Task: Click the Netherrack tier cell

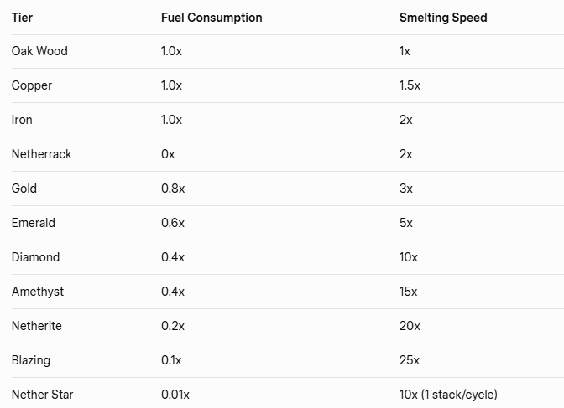Action: tap(42, 154)
